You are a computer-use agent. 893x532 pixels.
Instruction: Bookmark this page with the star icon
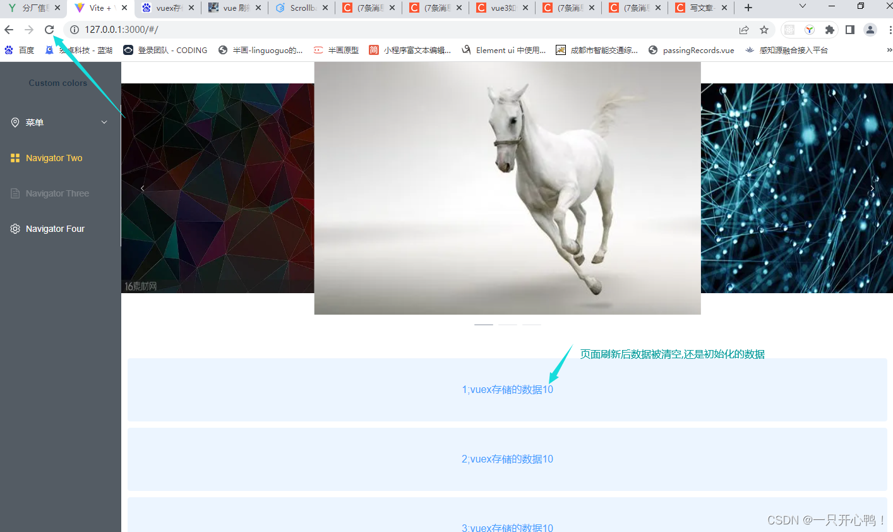point(764,30)
